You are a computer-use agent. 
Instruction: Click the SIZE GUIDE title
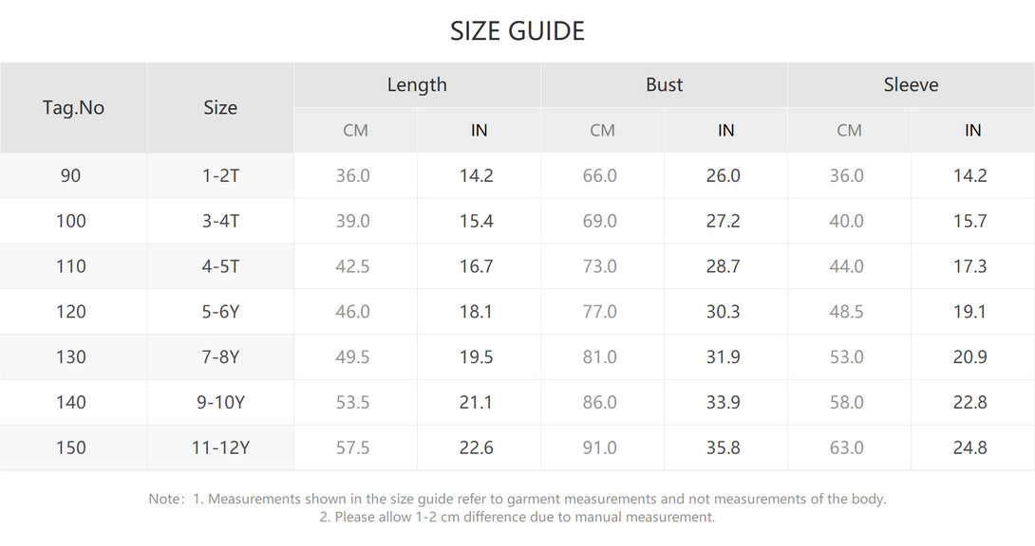pos(517,31)
